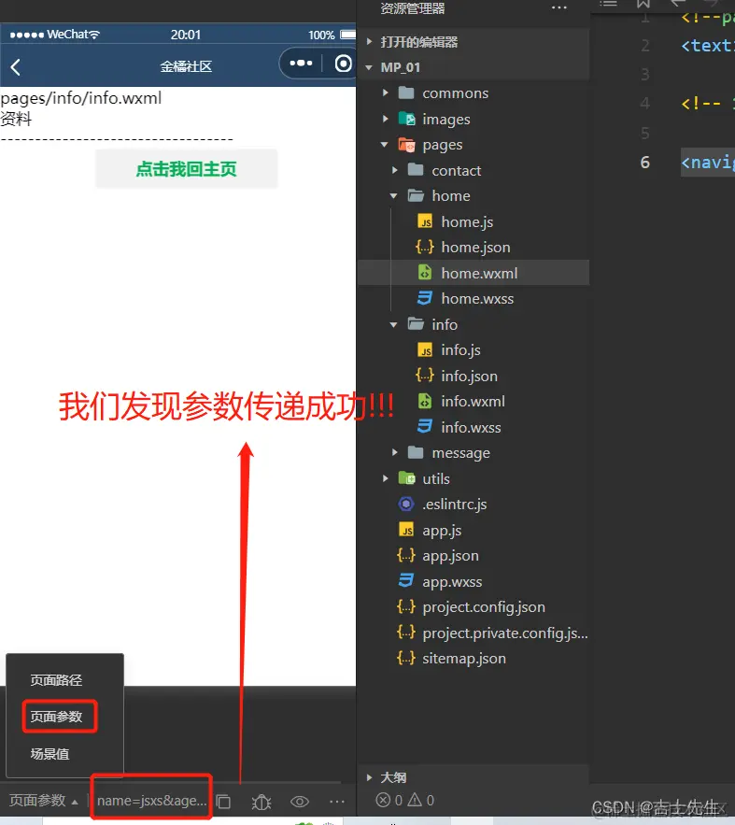The width and height of the screenshot is (735, 825).
Task: Expand the commons folder arrow
Action: tap(386, 92)
